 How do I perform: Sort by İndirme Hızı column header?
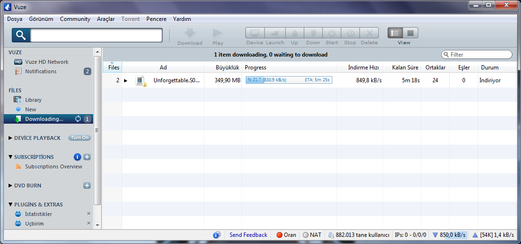point(360,68)
